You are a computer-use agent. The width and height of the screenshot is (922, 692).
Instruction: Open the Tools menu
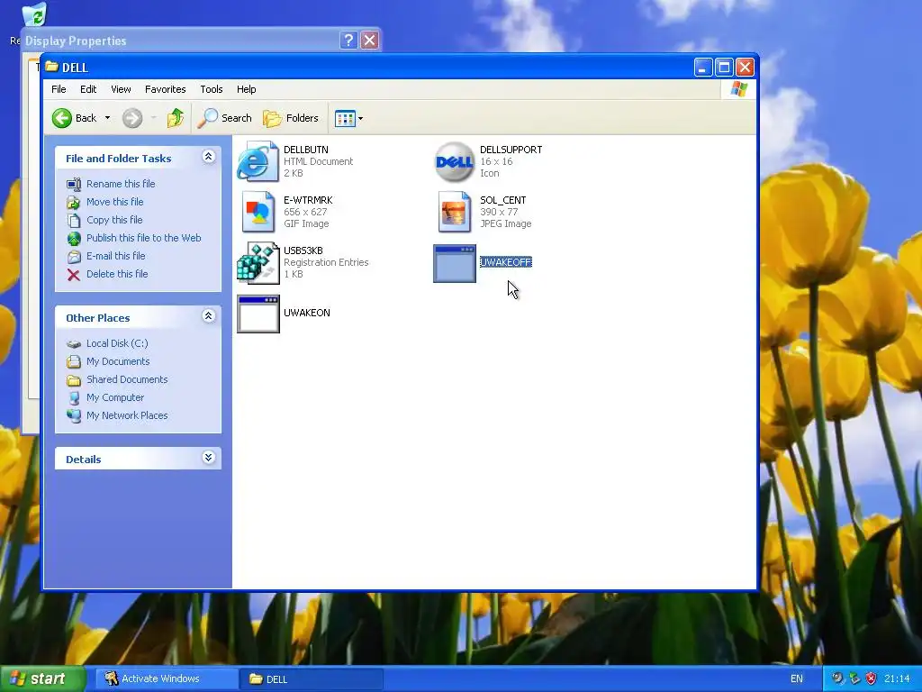[211, 89]
